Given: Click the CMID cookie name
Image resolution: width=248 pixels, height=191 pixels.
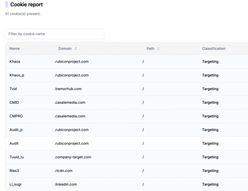Looking at the screenshot, I should (x=14, y=102).
